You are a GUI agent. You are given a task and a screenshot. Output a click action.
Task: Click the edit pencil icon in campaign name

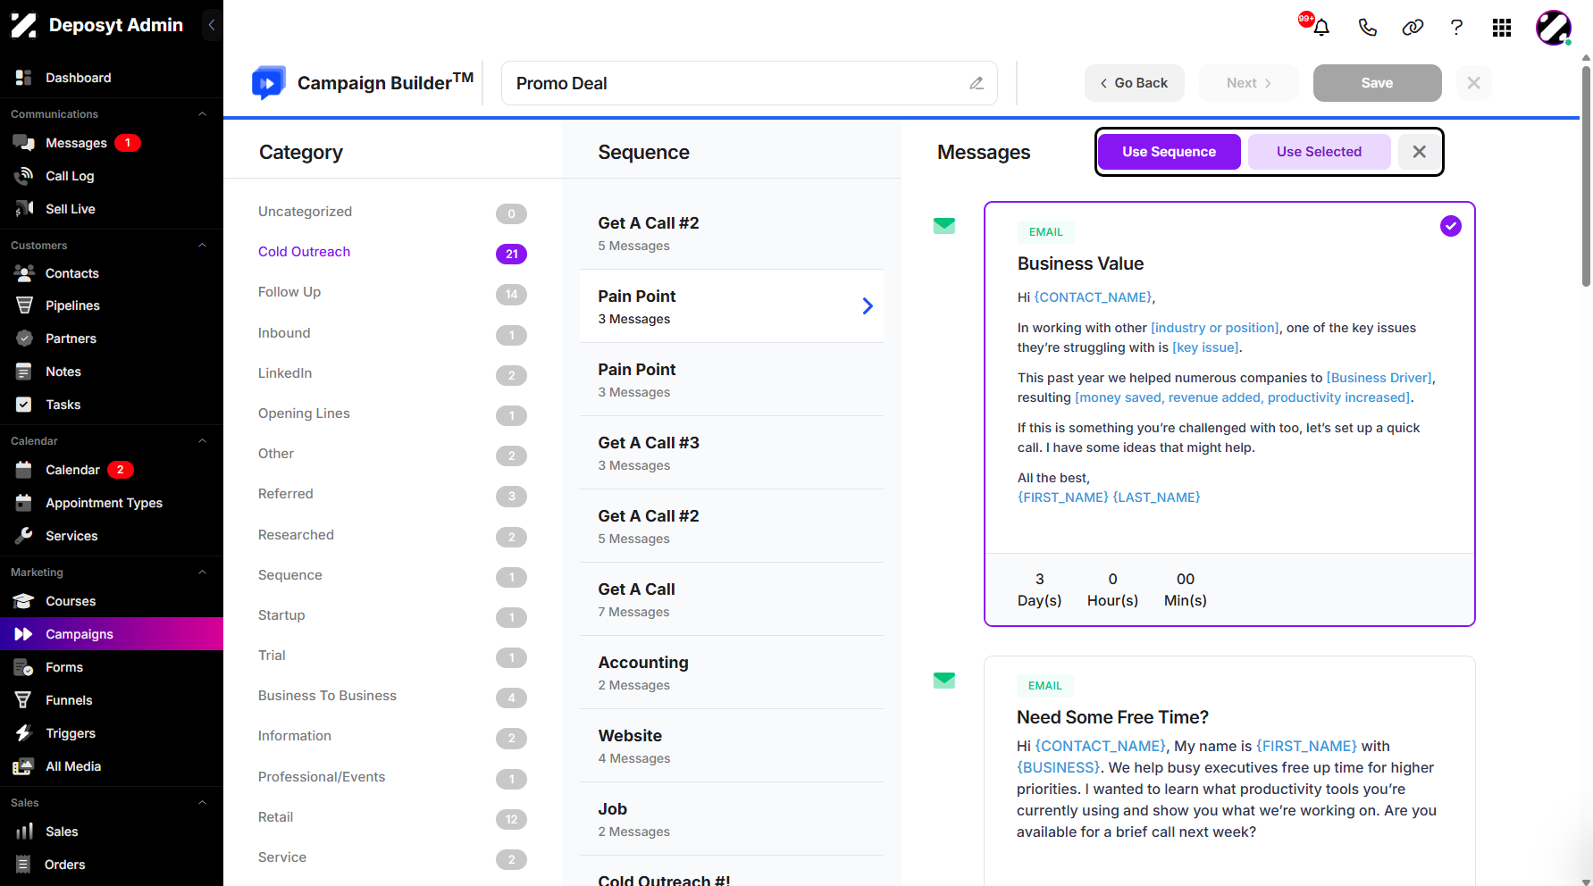[977, 83]
